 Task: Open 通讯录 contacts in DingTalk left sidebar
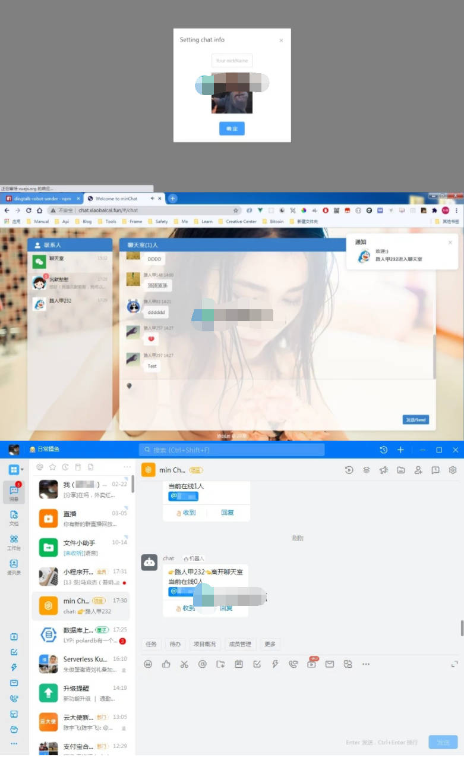pyautogui.click(x=14, y=567)
